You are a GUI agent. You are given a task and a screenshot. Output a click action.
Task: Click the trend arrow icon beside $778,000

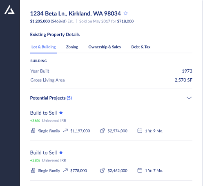(x=65, y=170)
